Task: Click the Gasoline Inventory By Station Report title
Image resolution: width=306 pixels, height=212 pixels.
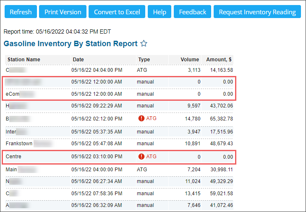Action: [x=71, y=44]
